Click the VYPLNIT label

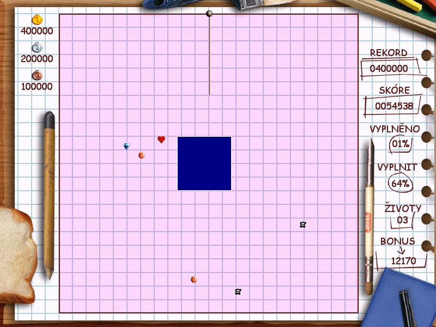tap(397, 167)
